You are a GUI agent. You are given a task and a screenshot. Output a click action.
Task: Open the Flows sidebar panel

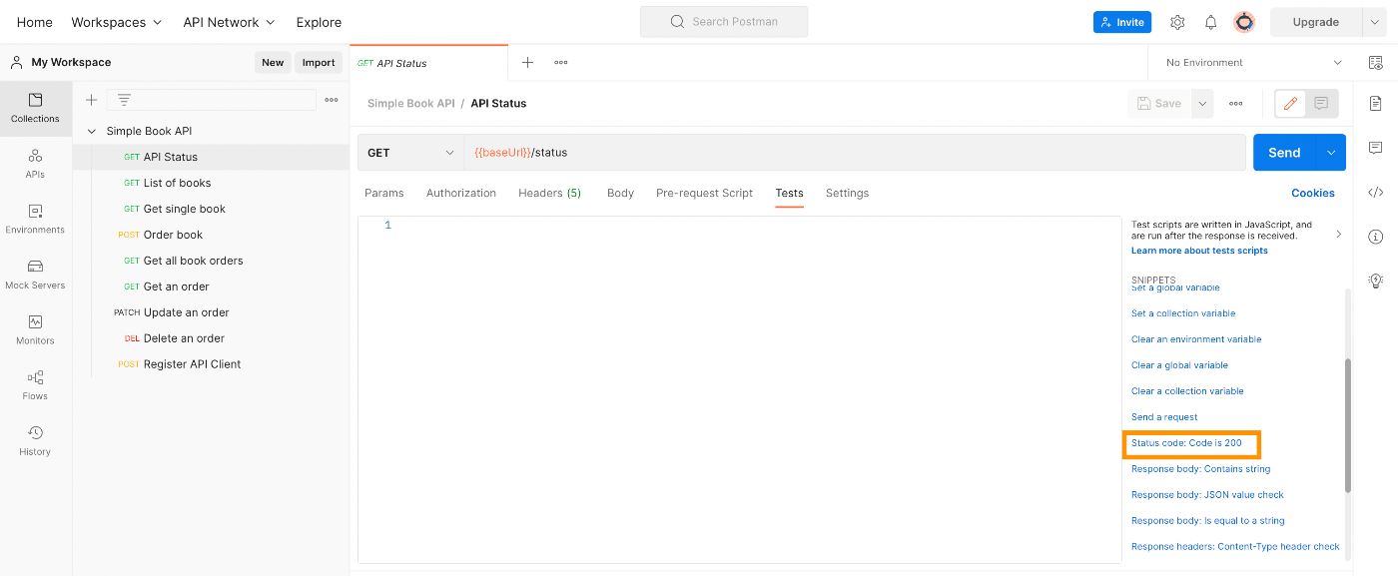point(35,386)
